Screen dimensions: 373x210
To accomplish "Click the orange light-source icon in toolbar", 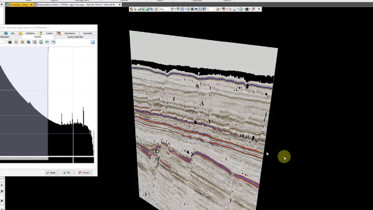I will pyautogui.click(x=218, y=9).
